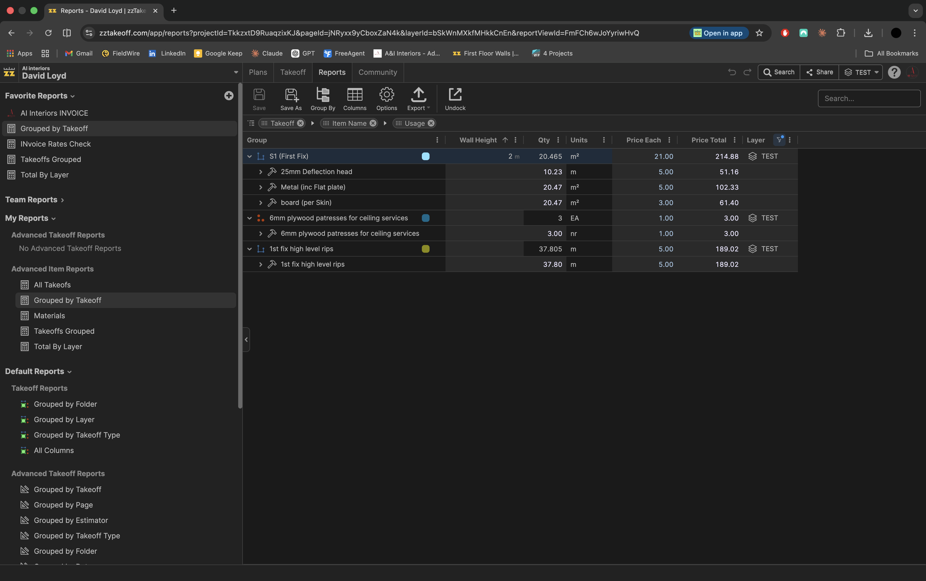
Task: Remove the Takeoff grouping chip
Action: coord(300,123)
